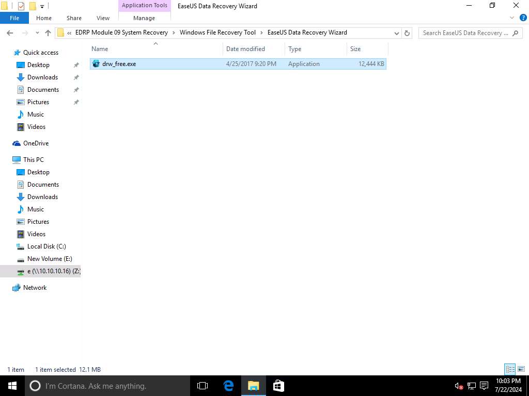Click EaseUS Data Recovery Wizard in the breadcrumb
Image resolution: width=529 pixels, height=396 pixels.
pyautogui.click(x=307, y=32)
